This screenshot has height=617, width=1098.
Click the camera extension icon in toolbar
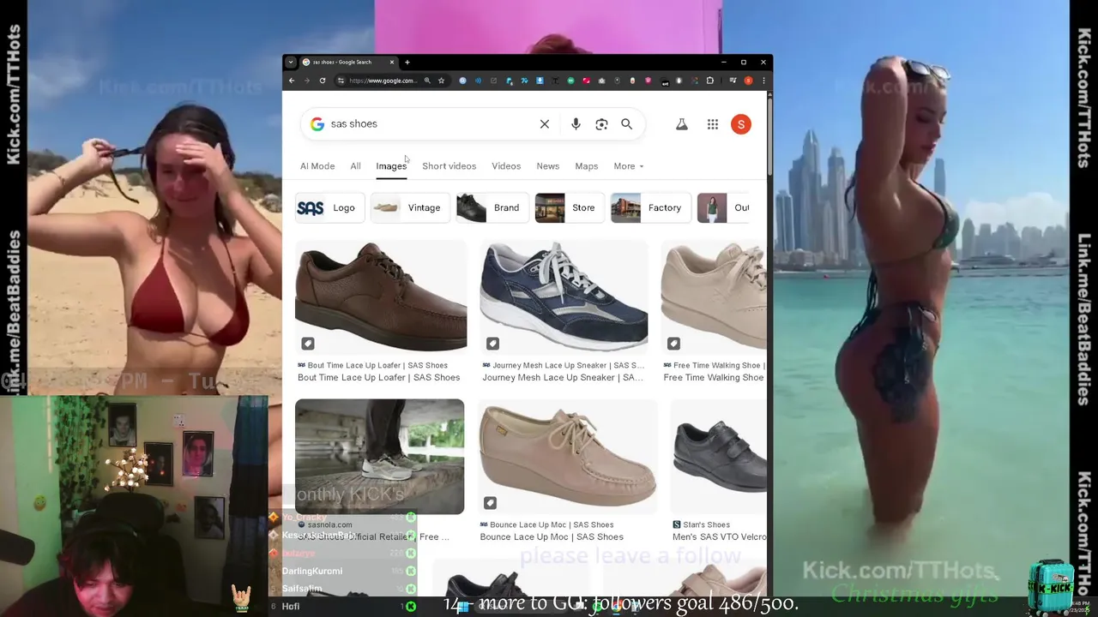(x=601, y=81)
